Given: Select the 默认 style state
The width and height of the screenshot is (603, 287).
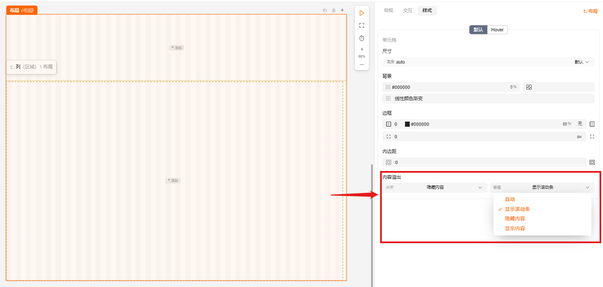Looking at the screenshot, I should coord(478,30).
